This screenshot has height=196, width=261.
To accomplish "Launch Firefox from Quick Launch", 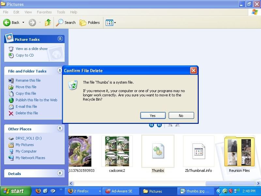I will coord(38,191).
